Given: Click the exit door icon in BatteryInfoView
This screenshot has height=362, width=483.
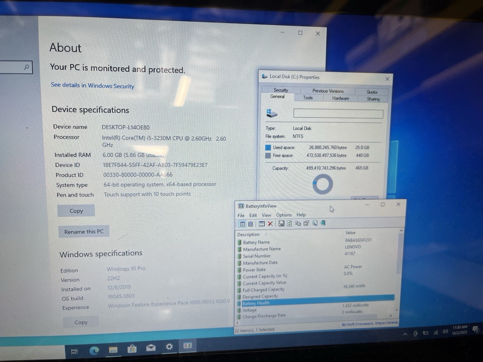Looking at the screenshot, I should (323, 223).
